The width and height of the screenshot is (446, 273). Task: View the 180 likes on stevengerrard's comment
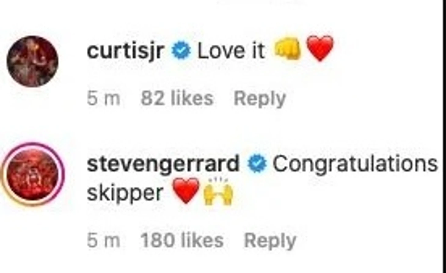click(182, 241)
